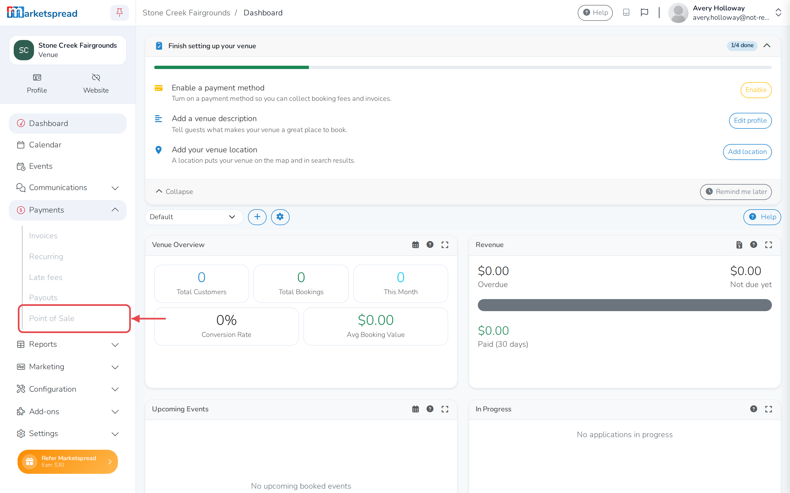
Task: Expand the Add-ons menu
Action: 67,411
